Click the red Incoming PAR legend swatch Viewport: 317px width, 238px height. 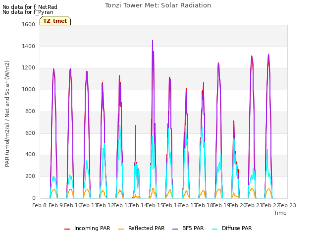[x=67, y=229]
